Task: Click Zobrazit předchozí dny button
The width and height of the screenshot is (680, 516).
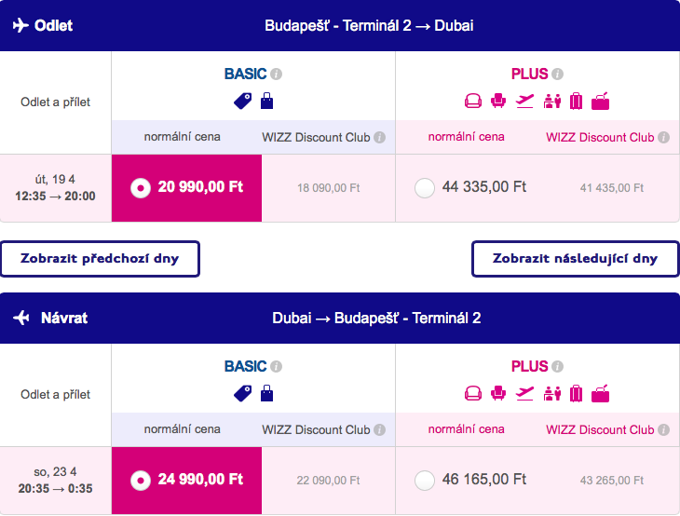Action: coord(101,259)
